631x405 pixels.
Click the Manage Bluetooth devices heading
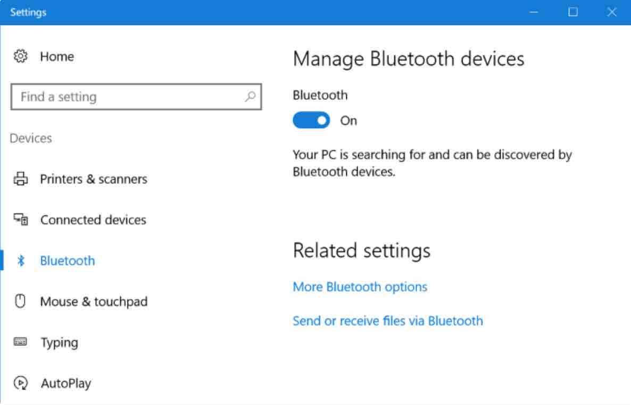(409, 59)
